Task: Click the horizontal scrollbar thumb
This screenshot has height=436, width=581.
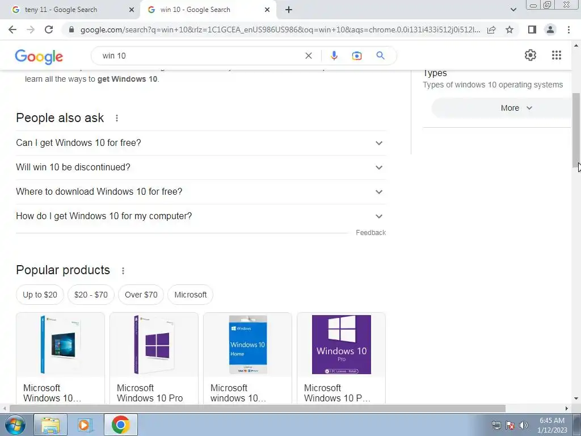Action: [257, 408]
